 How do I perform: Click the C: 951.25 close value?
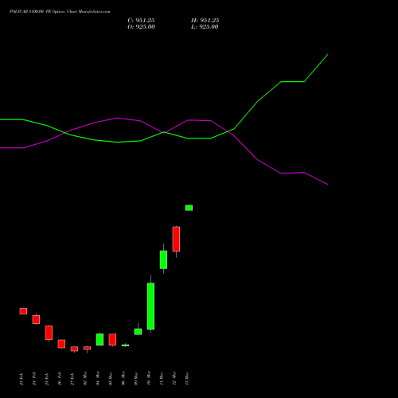[141, 21]
